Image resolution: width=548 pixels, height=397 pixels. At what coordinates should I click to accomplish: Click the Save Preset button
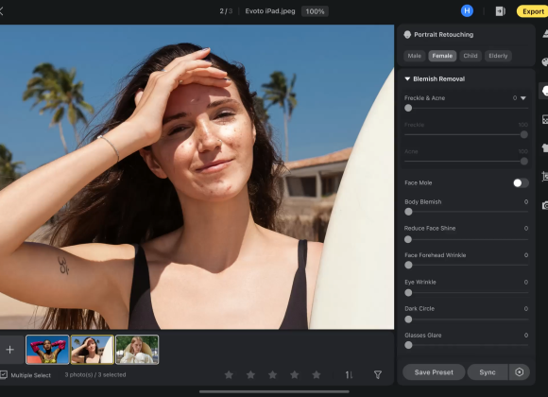434,372
